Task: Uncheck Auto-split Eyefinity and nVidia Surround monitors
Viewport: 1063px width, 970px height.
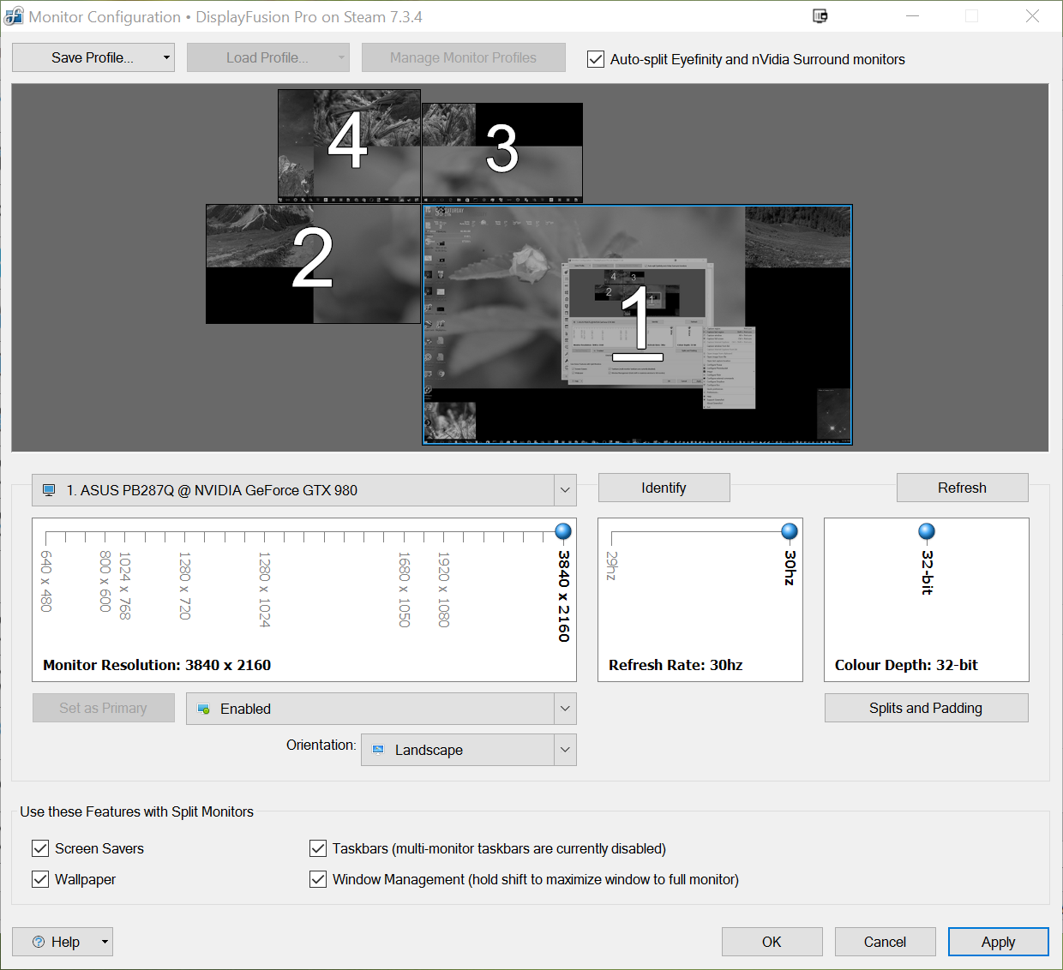Action: click(596, 59)
